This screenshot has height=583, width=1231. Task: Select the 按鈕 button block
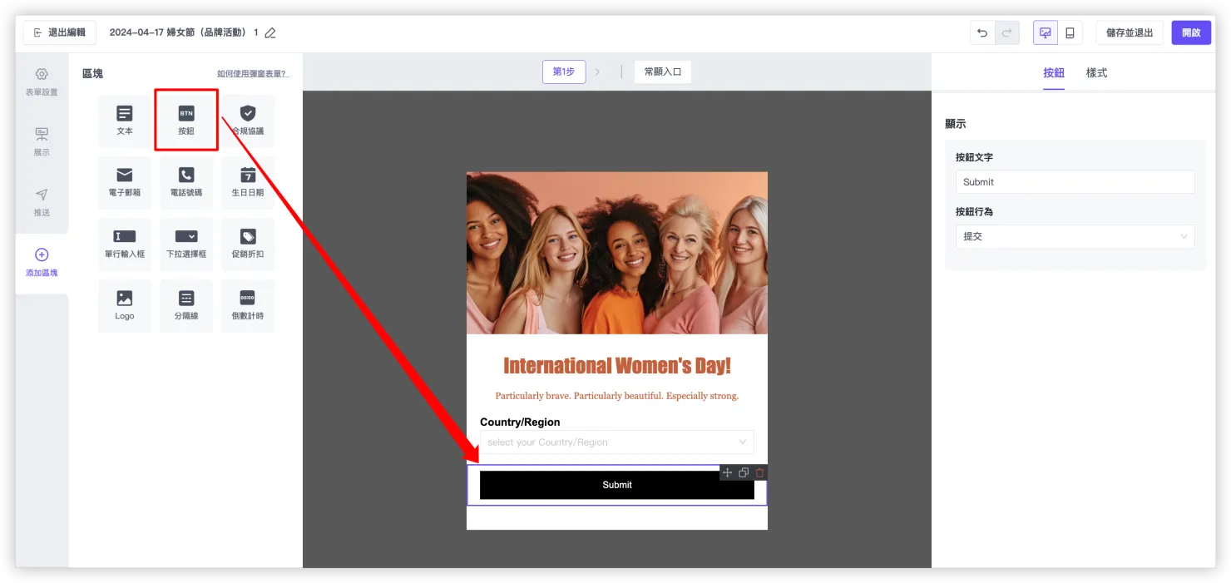[x=186, y=121]
